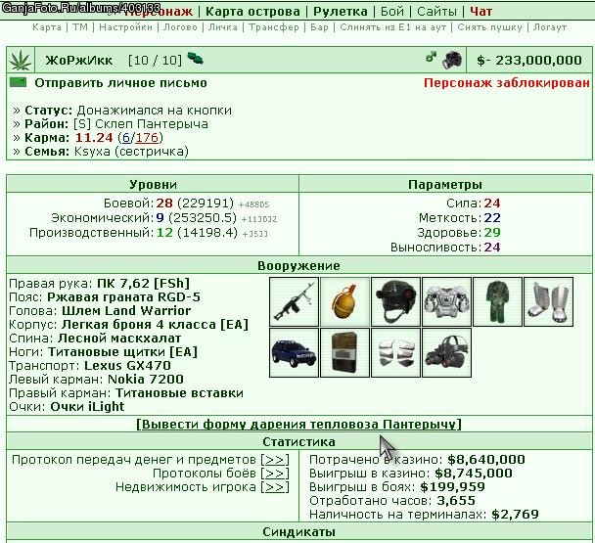The image size is (595, 543).
Task: Click the item name Ржавая граната RGD-5
Action: pos(123,297)
